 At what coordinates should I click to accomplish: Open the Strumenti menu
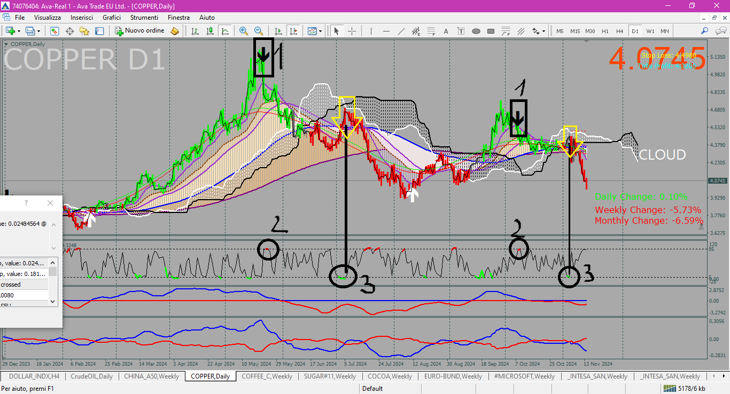click(144, 18)
